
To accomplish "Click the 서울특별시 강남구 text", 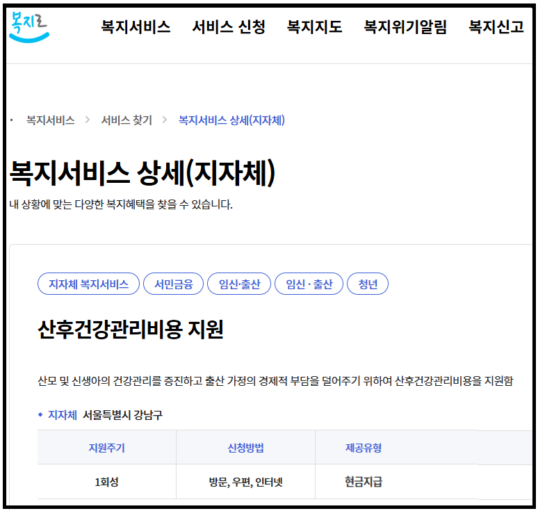I will click(123, 415).
